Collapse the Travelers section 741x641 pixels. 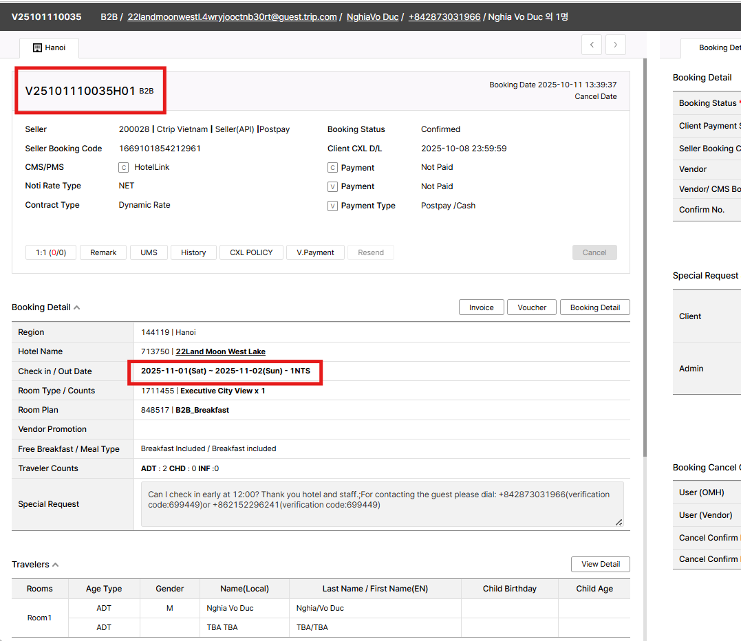tap(55, 565)
